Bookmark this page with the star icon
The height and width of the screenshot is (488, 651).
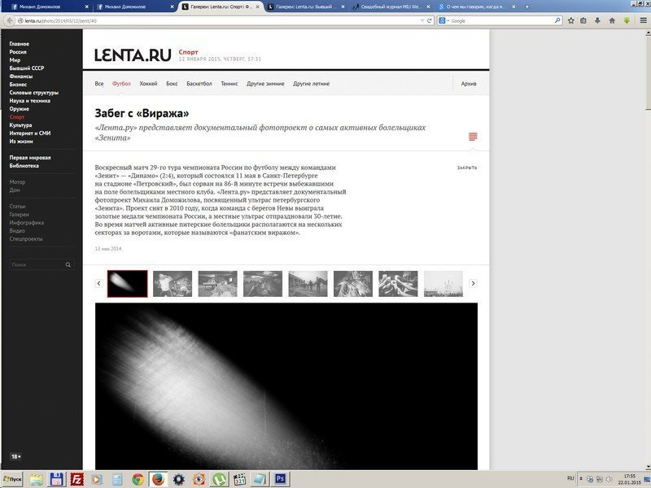[570, 20]
